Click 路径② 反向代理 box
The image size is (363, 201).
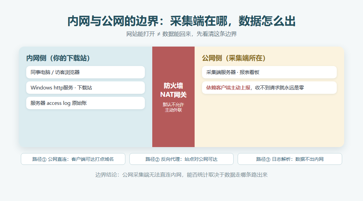[181, 159]
